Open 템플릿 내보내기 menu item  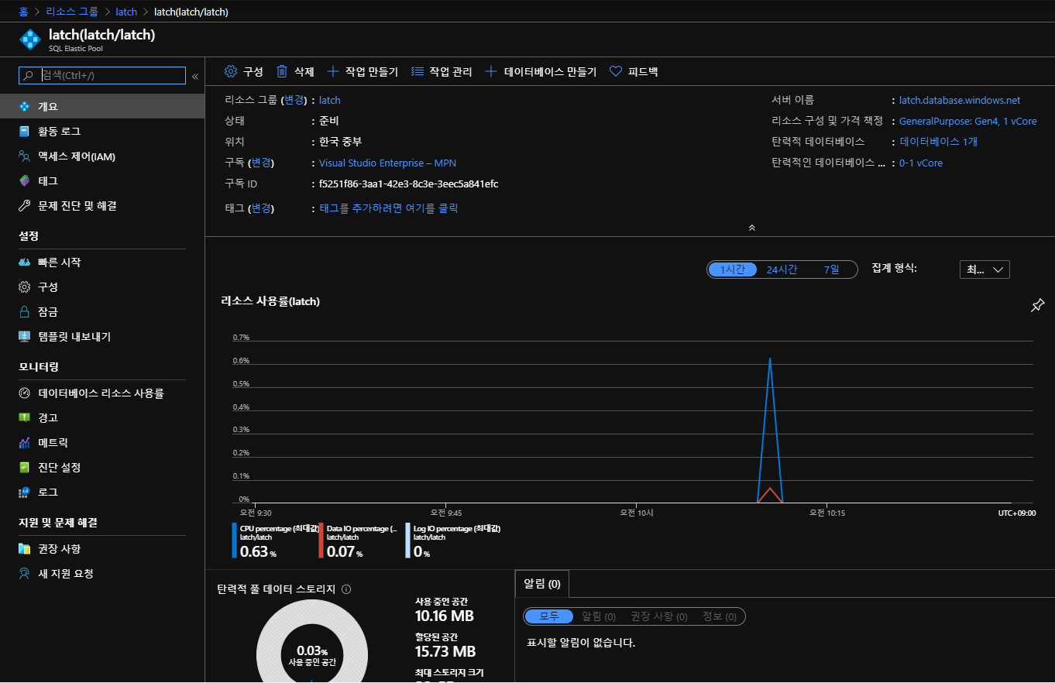(x=102, y=337)
